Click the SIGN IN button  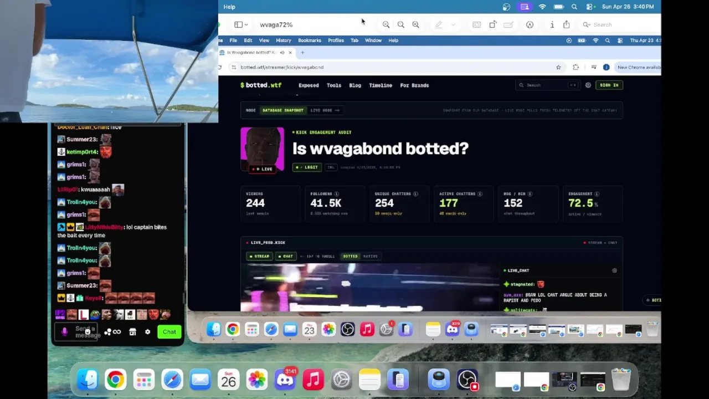tap(609, 85)
